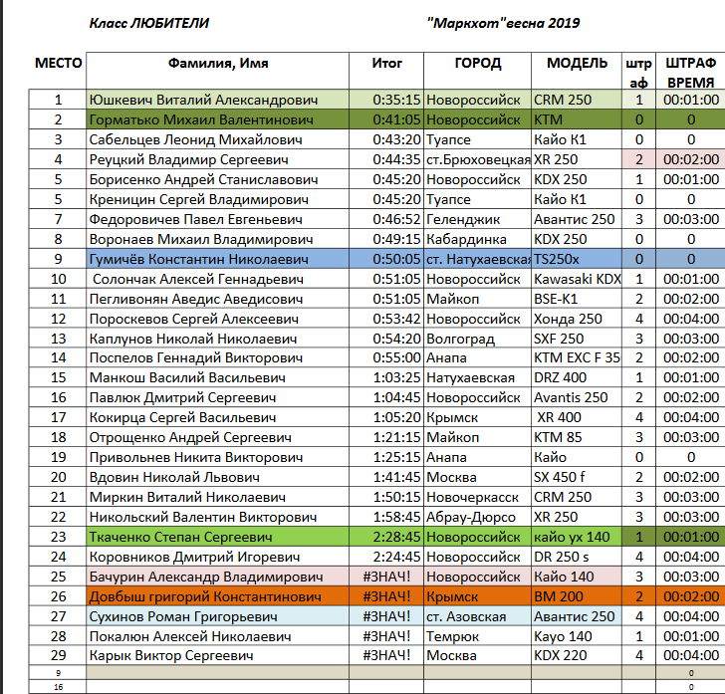Click model cell BM 200
The height and width of the screenshot is (694, 725).
(577, 596)
